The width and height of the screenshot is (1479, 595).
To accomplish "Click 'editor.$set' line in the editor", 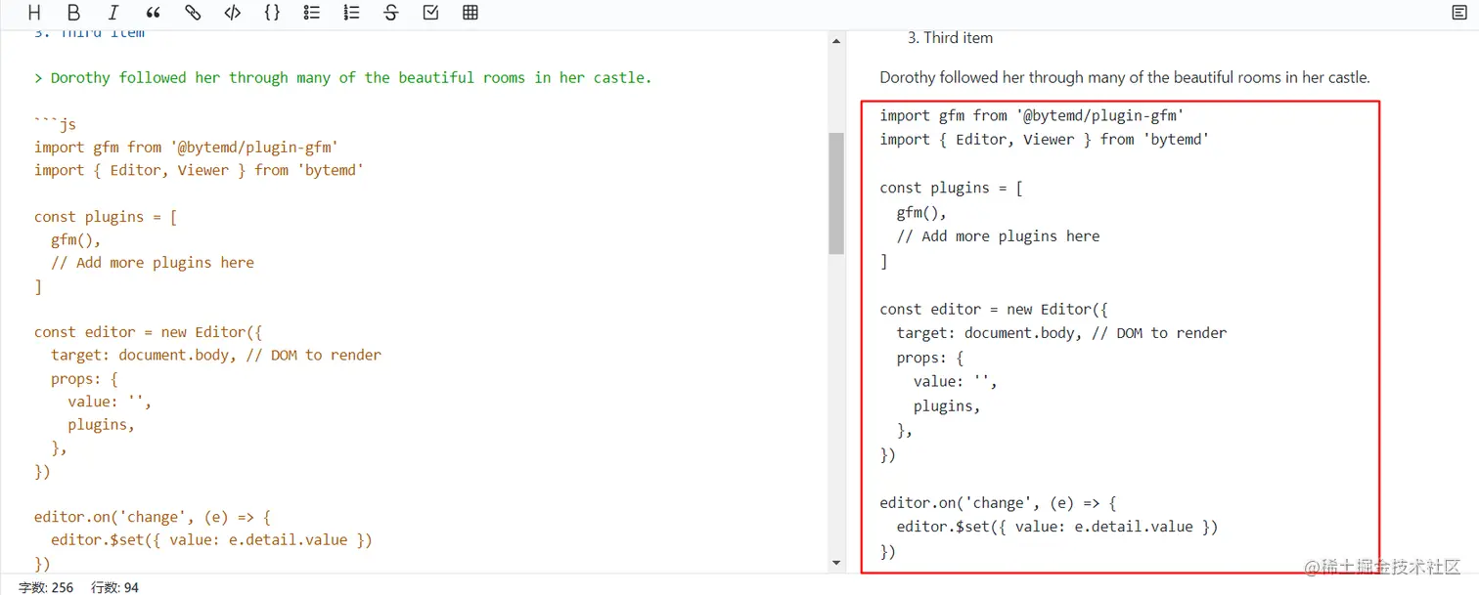I will (x=211, y=540).
